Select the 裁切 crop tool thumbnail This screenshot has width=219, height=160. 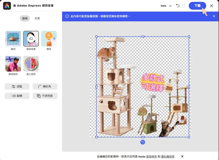point(13,39)
